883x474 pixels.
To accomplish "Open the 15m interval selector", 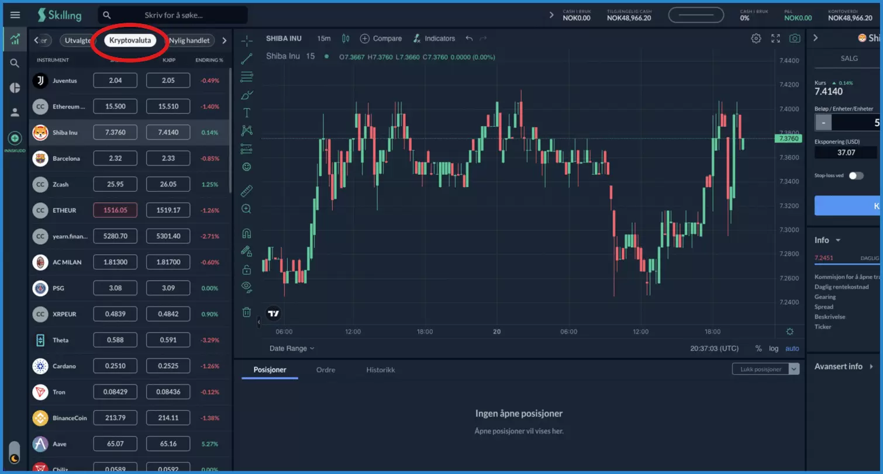I will [x=324, y=39].
